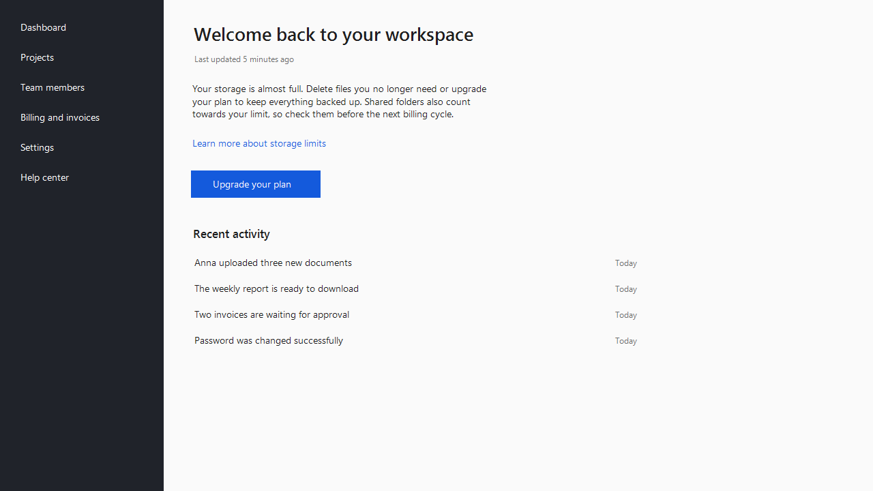
Task: Open Settings from the sidebar
Action: tap(37, 147)
